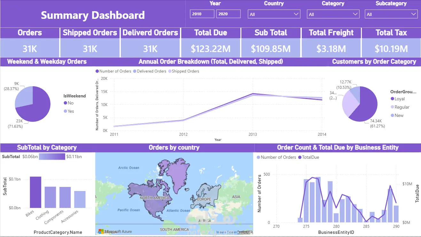Viewport: 421px width, 237px height.
Task: Click the TotalDue legend marker dot
Action: pos(300,157)
